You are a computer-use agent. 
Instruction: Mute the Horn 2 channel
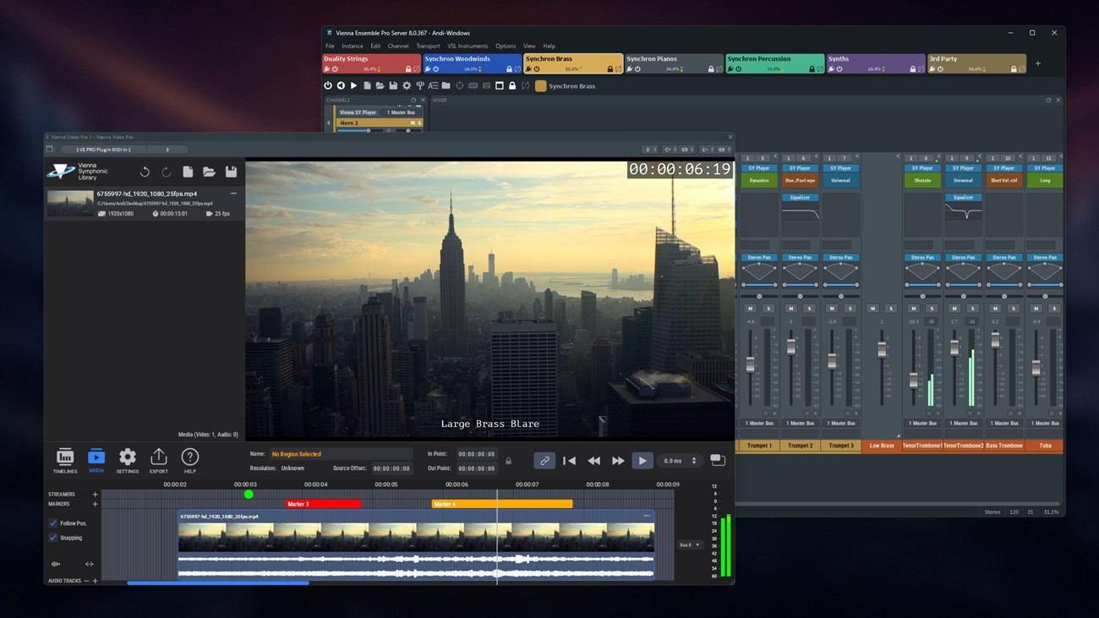[412, 123]
